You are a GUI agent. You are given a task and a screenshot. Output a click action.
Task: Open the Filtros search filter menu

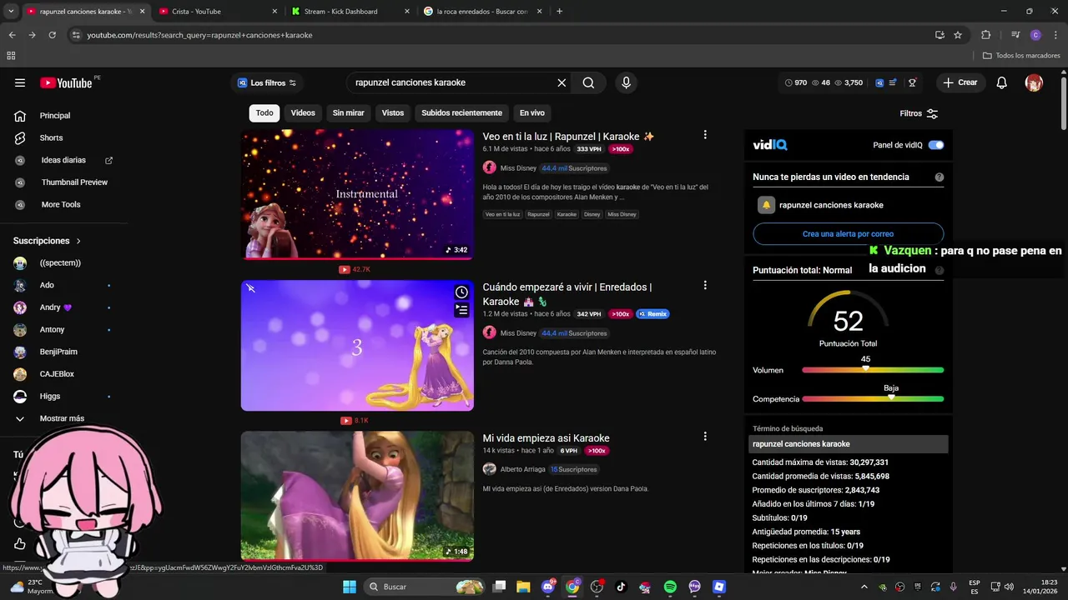(x=919, y=113)
